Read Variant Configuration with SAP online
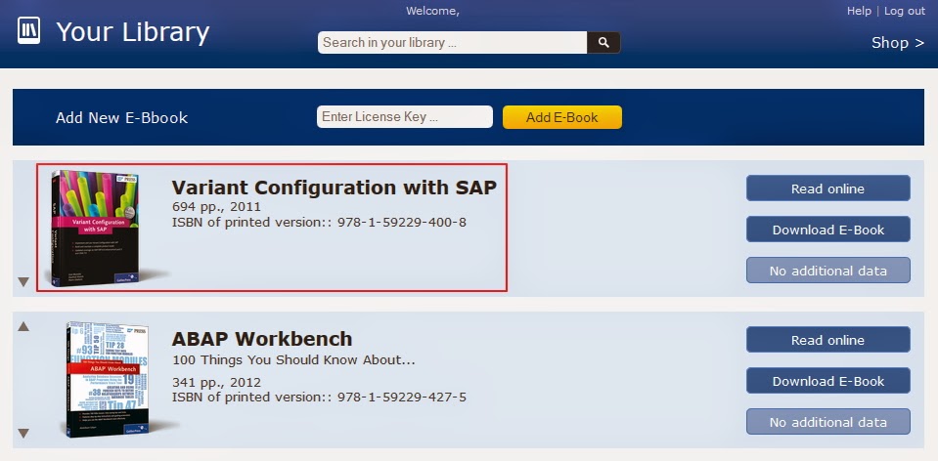Image resolution: width=938 pixels, height=461 pixels. pyautogui.click(x=827, y=189)
